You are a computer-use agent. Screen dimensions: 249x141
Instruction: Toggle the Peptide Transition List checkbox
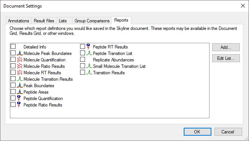[x=83, y=53]
